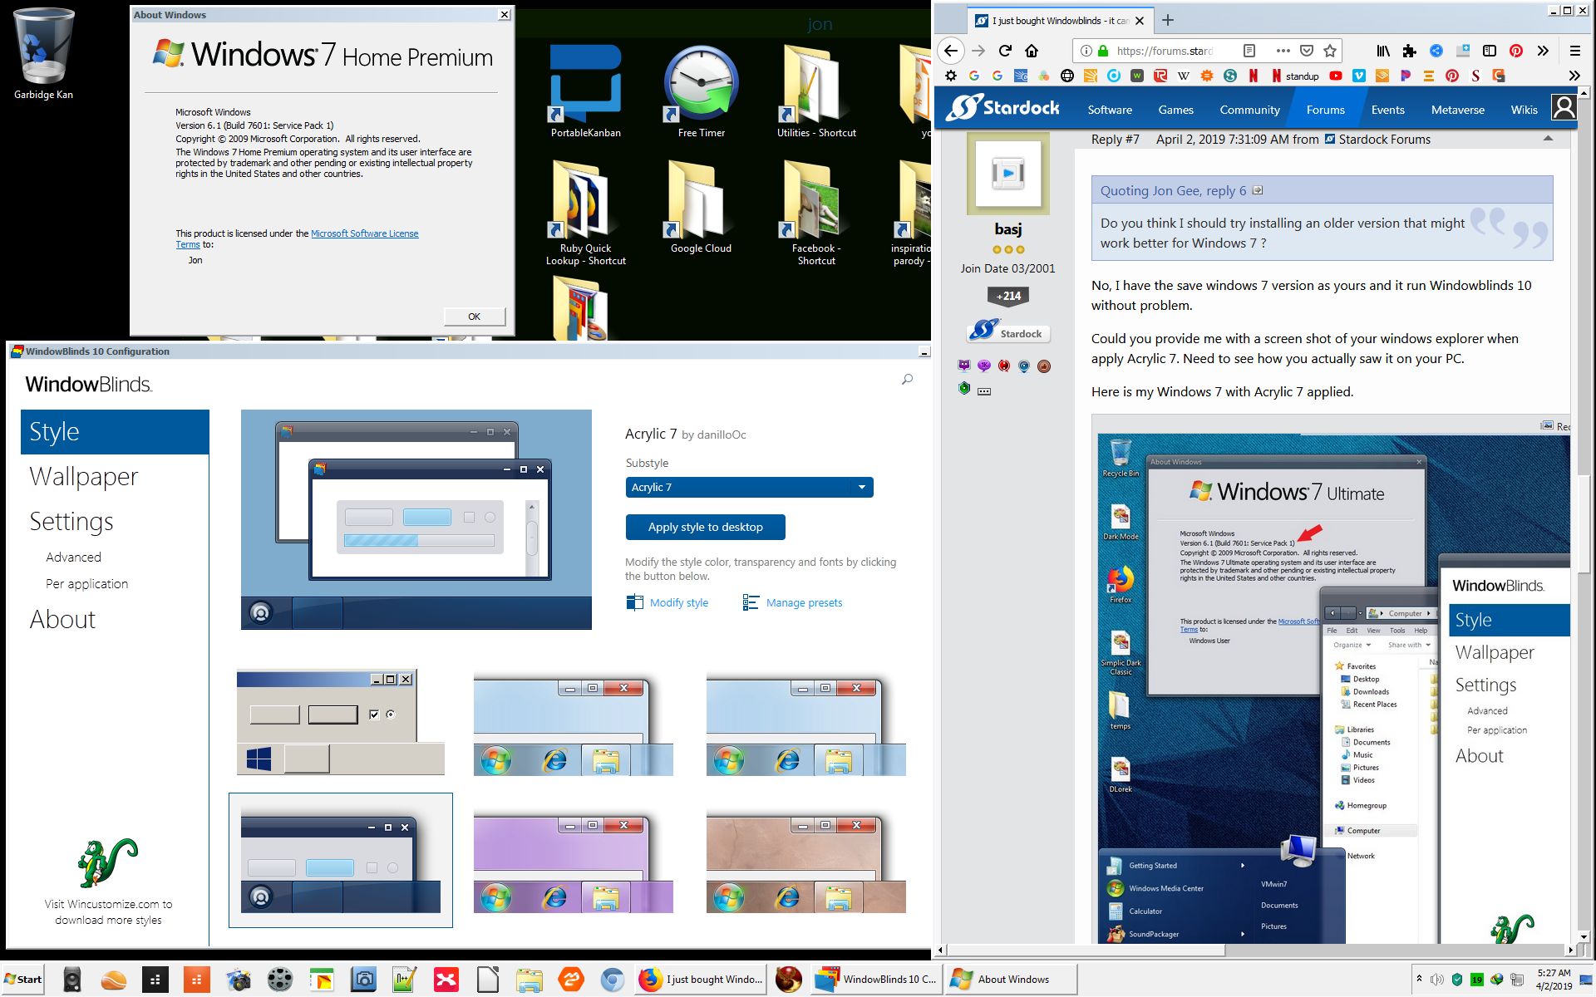
Task: Click the Stardock logo in site header
Action: coord(1003,108)
